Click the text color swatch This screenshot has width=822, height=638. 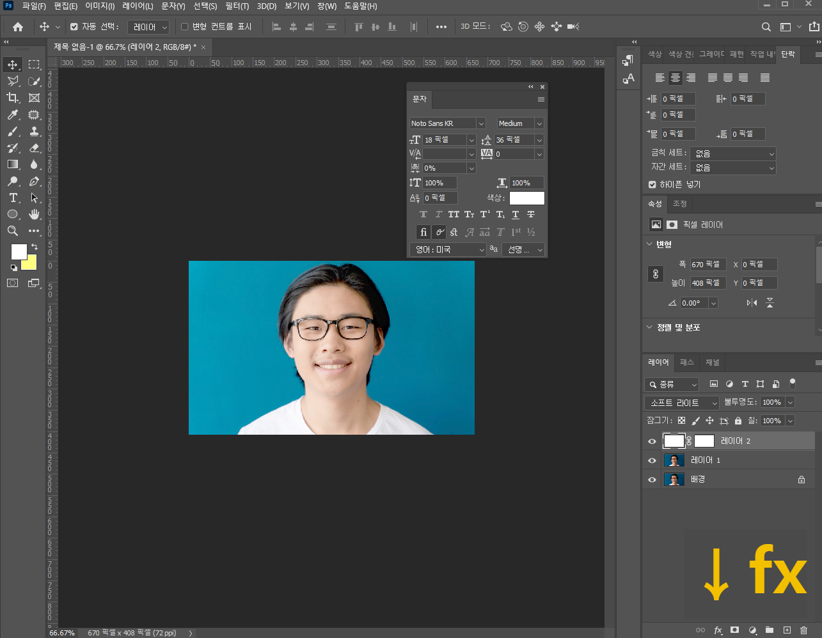pos(526,198)
